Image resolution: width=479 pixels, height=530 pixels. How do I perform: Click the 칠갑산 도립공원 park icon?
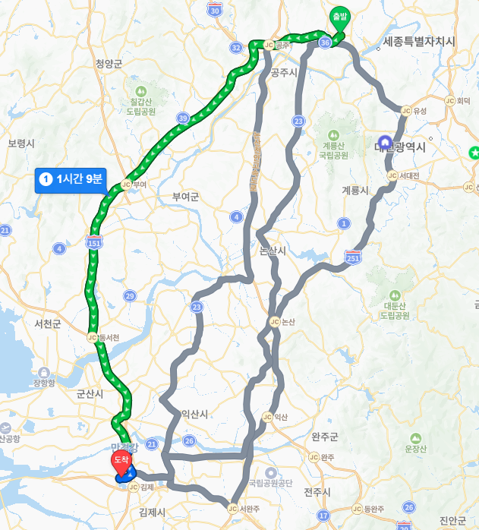(x=140, y=91)
